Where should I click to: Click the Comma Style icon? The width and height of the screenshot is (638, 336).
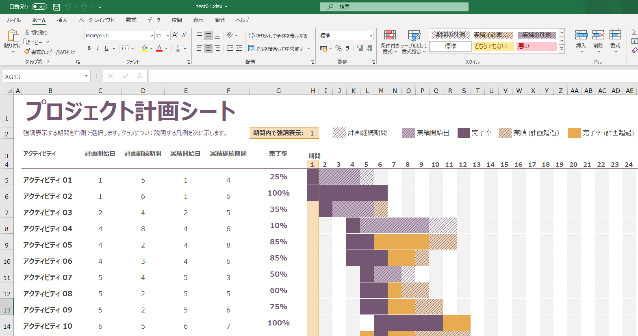click(x=347, y=48)
